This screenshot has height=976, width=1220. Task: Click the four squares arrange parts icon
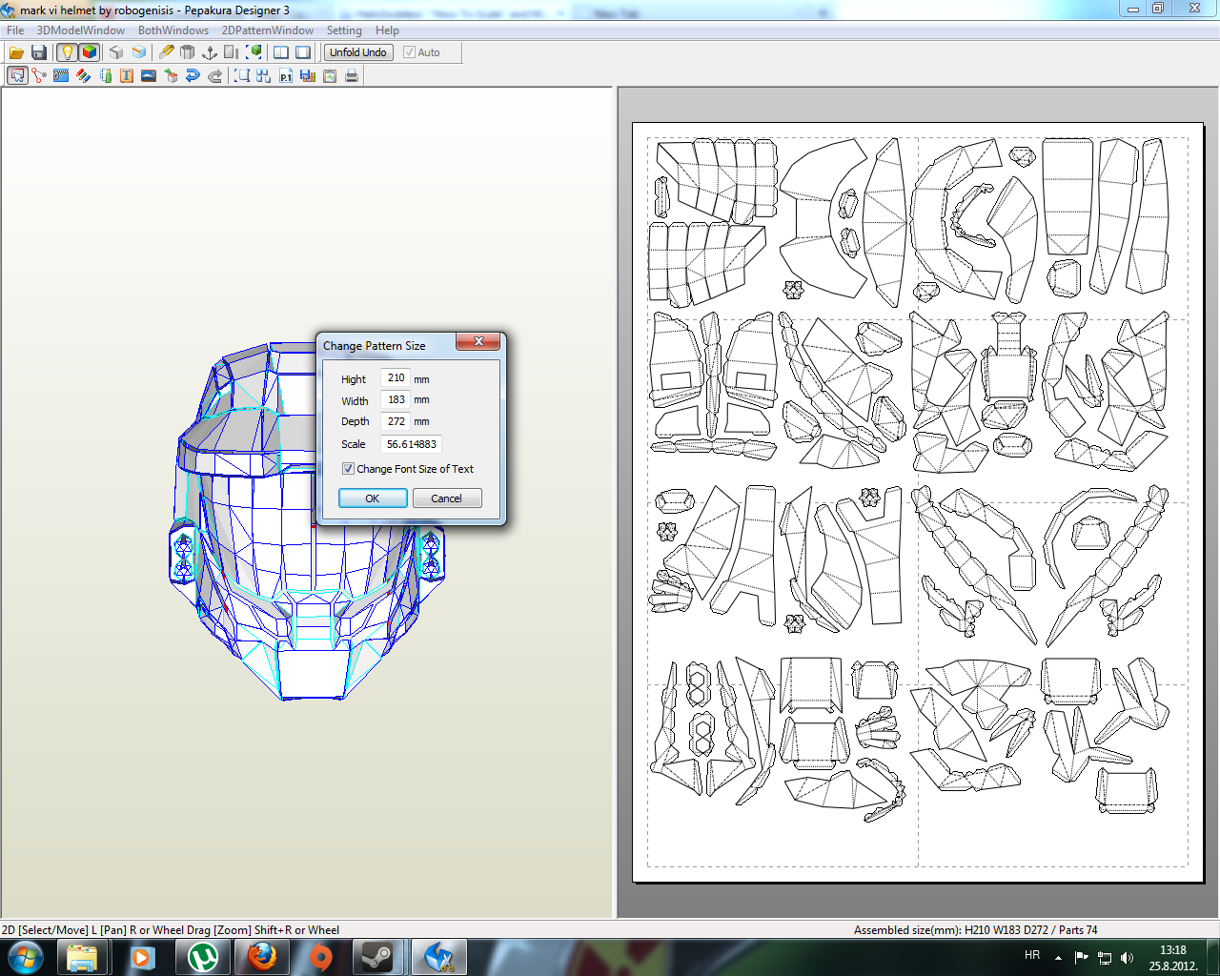(264, 75)
